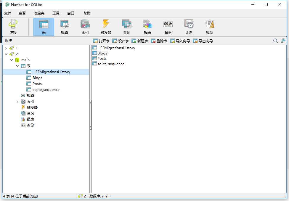Image resolution: width=289 pixels, height=201 pixels.
Task: Open the 模型 (Model) toolbar icon
Action: (x=210, y=27)
